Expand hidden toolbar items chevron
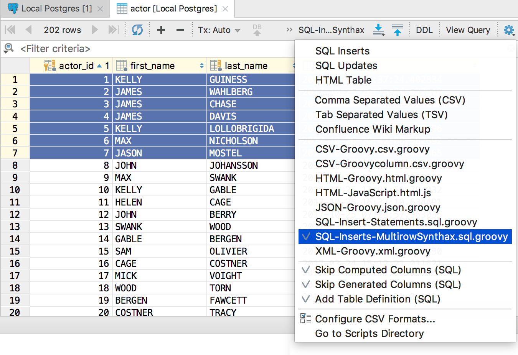The image size is (518, 355). 289,30
